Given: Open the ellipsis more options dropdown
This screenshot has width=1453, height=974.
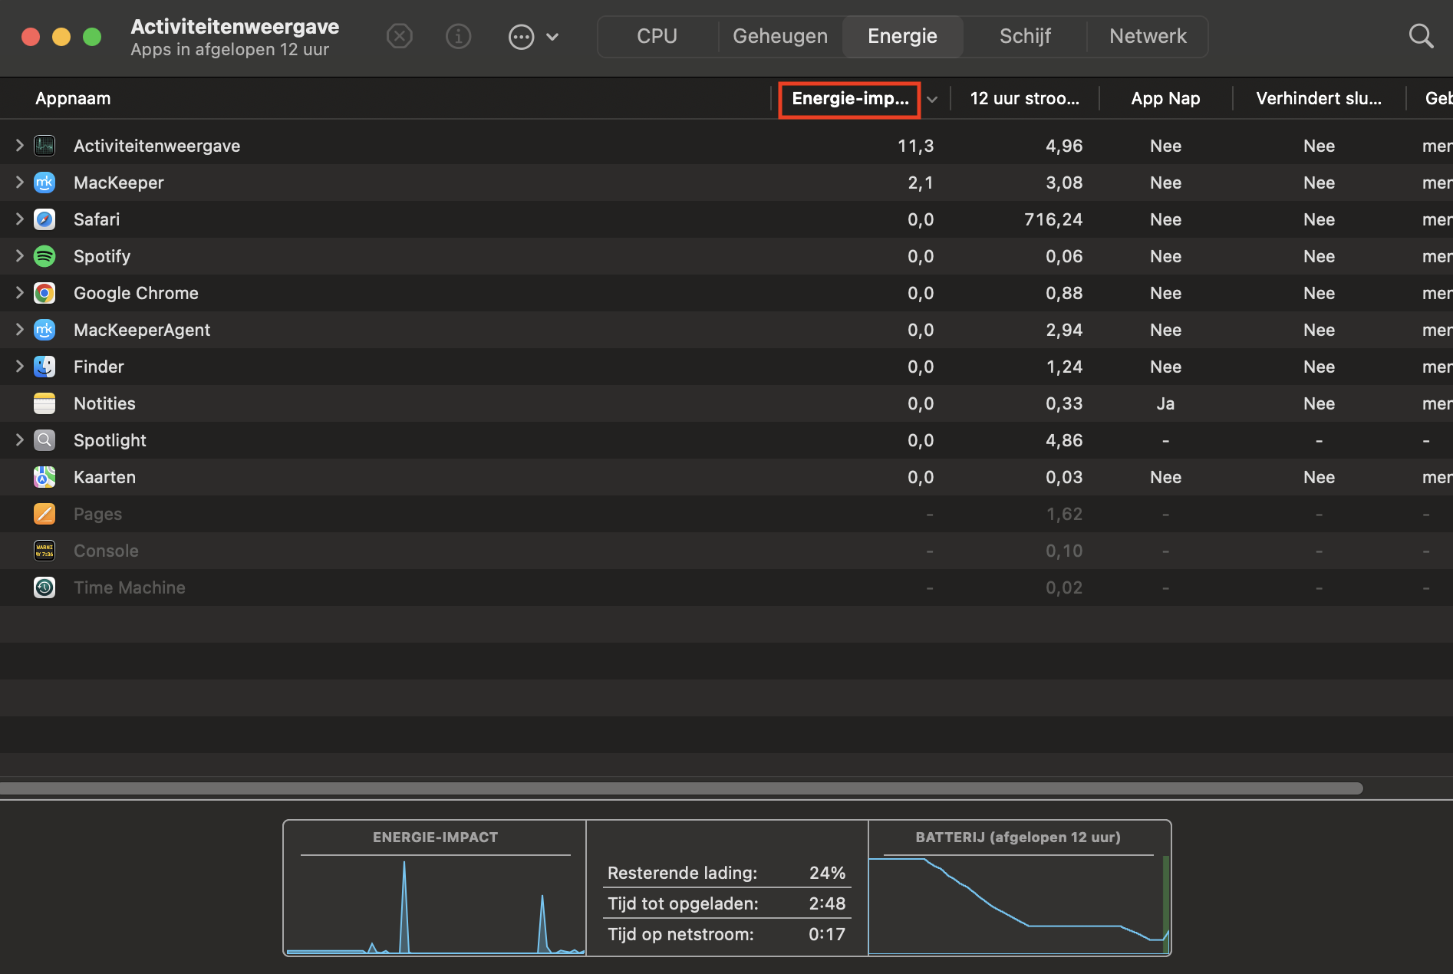Looking at the screenshot, I should point(533,36).
